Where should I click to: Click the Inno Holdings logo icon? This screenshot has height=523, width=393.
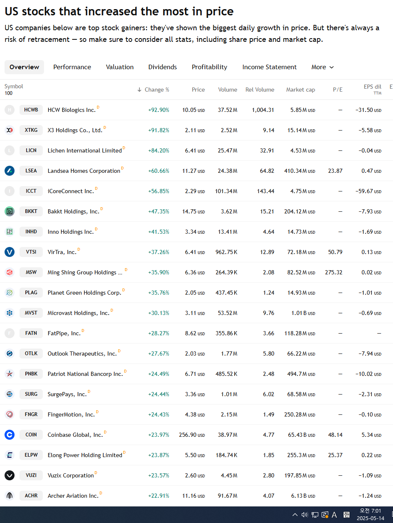pyautogui.click(x=10, y=232)
